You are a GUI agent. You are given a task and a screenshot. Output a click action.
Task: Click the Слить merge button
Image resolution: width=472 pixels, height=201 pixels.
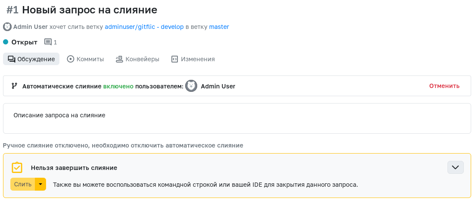click(x=23, y=184)
